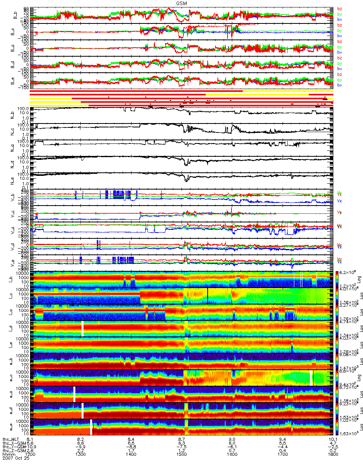
Task: Click the 1200 time tick label
Action: (x=30, y=454)
